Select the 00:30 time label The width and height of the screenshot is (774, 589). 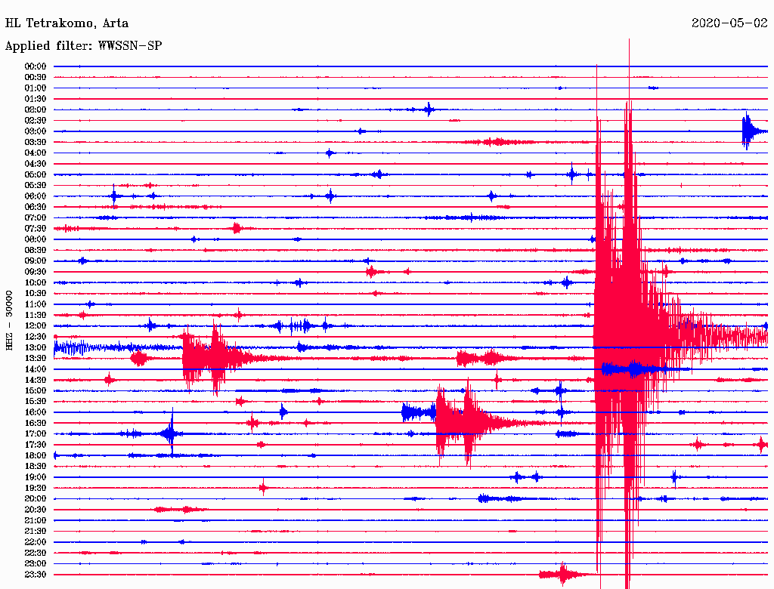pyautogui.click(x=35, y=78)
